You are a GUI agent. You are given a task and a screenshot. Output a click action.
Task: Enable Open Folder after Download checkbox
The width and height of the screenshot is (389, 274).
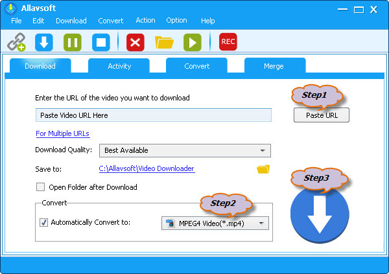click(x=40, y=187)
